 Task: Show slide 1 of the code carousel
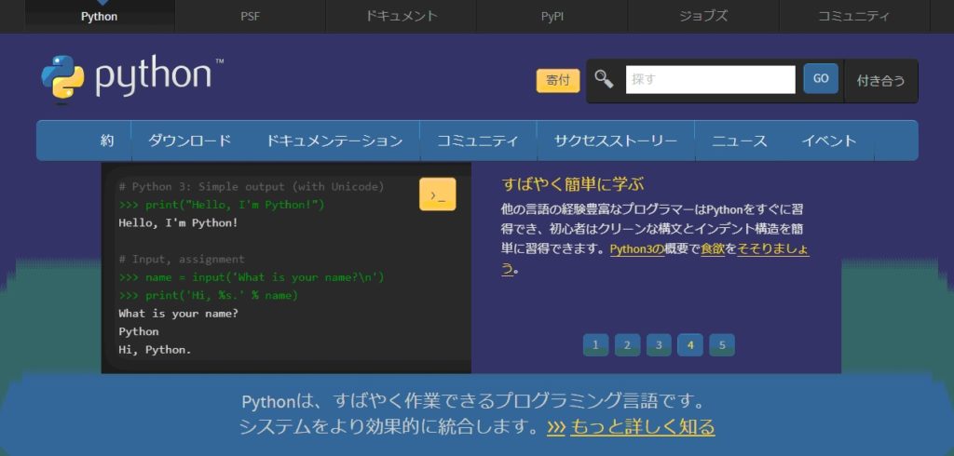[595, 345]
